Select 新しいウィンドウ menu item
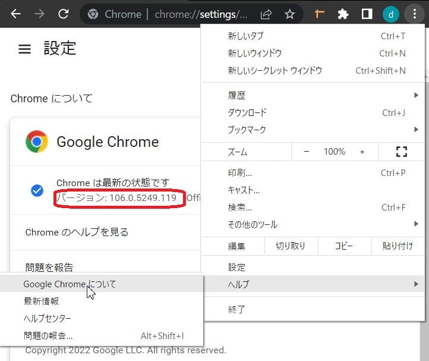The width and height of the screenshot is (429, 361). [313, 53]
